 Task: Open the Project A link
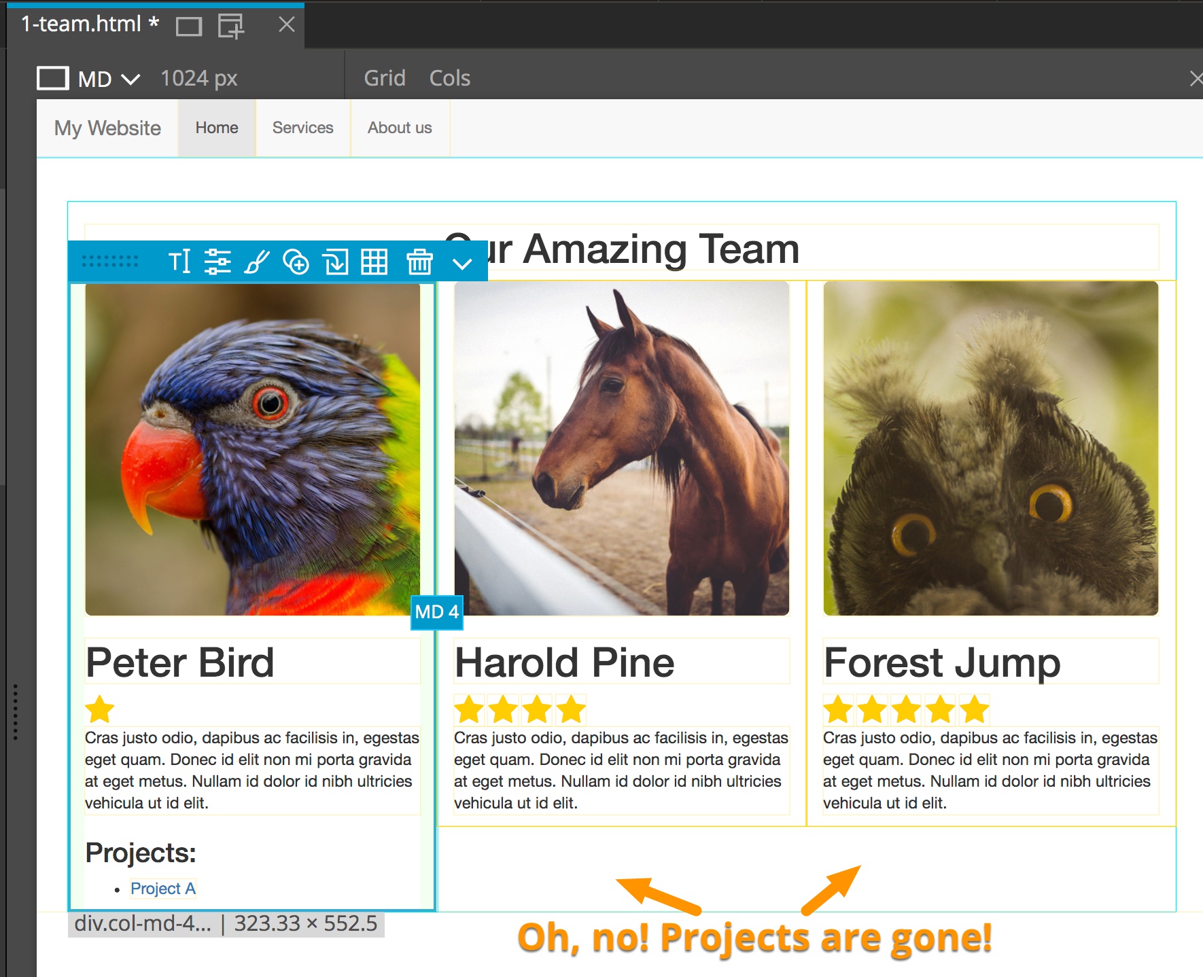[163, 889]
